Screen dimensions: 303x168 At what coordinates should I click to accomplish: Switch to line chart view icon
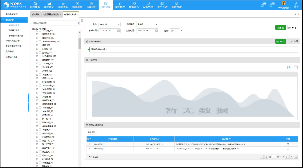tap(289, 68)
